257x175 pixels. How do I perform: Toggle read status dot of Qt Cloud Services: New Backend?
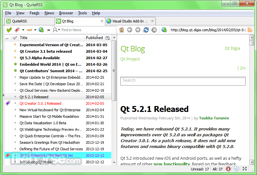[15, 90]
